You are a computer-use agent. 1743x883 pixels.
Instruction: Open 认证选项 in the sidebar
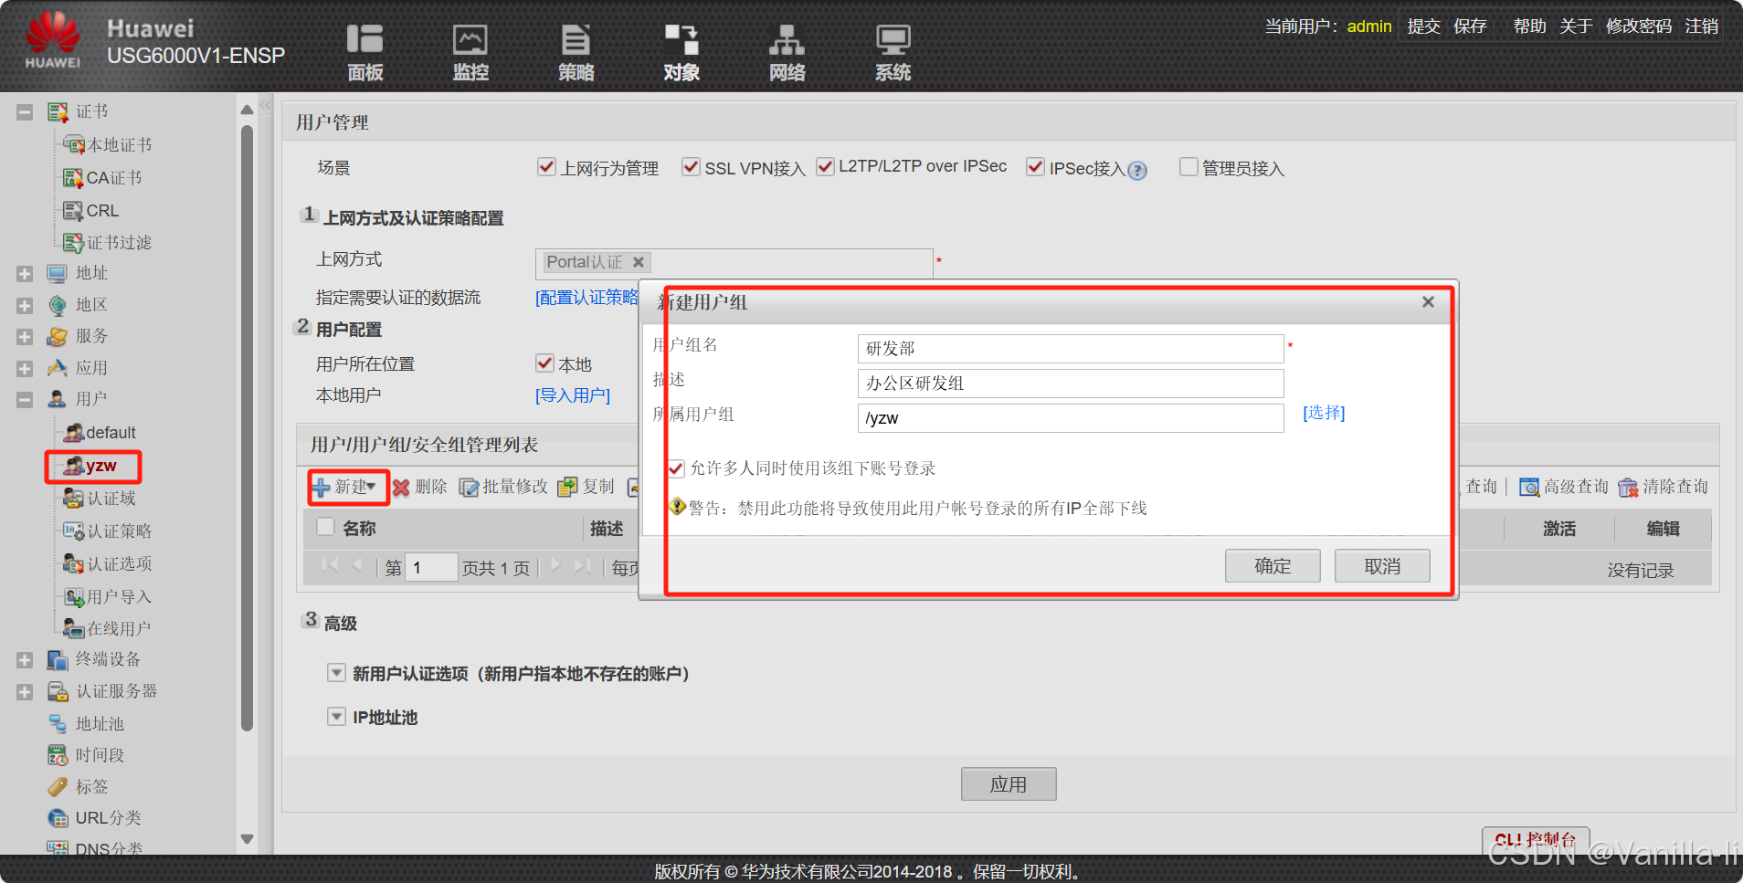(119, 564)
